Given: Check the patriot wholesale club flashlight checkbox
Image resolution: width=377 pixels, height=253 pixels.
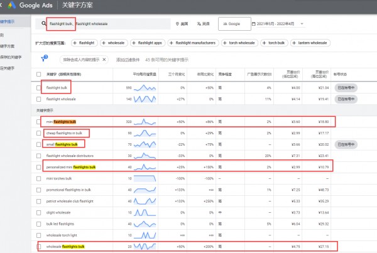Looking at the screenshot, I should (x=38, y=201).
